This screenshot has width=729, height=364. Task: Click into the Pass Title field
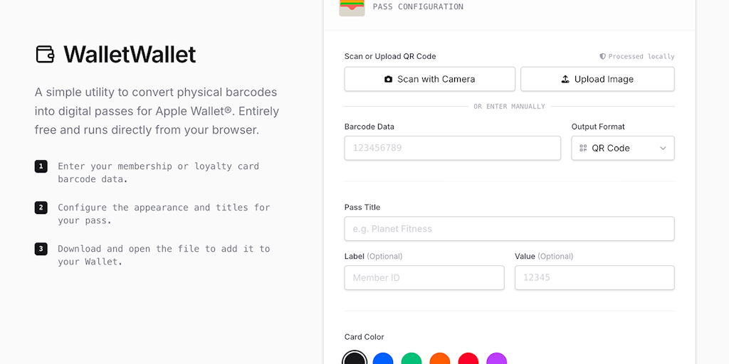point(509,229)
